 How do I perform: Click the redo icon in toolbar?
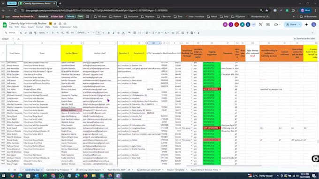click(26, 33)
